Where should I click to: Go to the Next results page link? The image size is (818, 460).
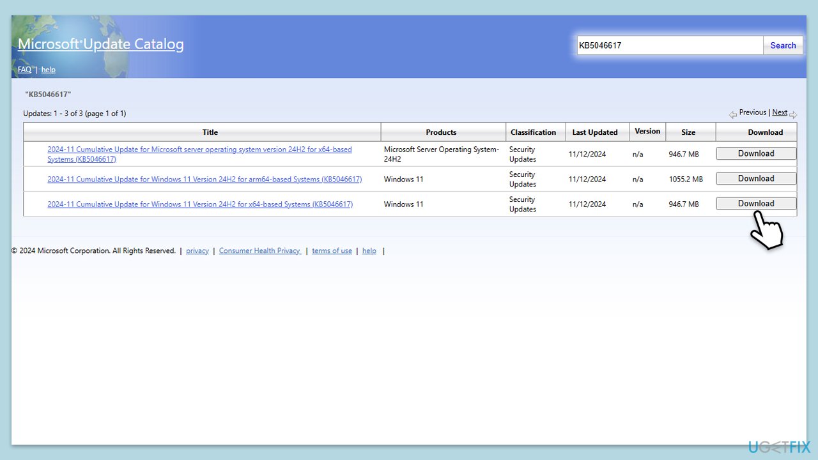point(780,112)
